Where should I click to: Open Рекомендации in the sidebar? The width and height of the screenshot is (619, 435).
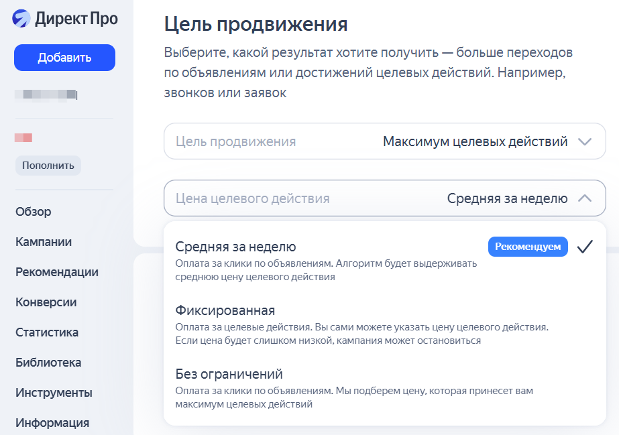(57, 272)
